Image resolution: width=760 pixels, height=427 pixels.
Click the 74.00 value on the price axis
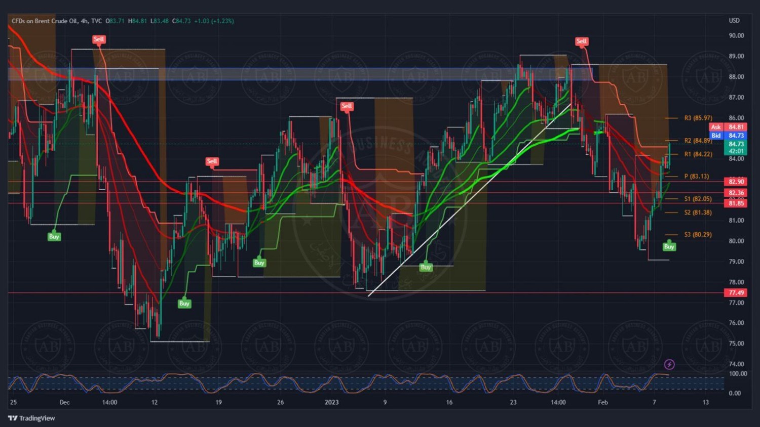(x=736, y=364)
